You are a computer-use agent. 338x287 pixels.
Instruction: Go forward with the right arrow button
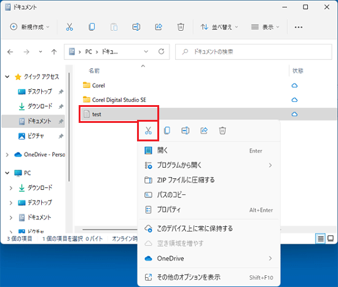(26, 52)
